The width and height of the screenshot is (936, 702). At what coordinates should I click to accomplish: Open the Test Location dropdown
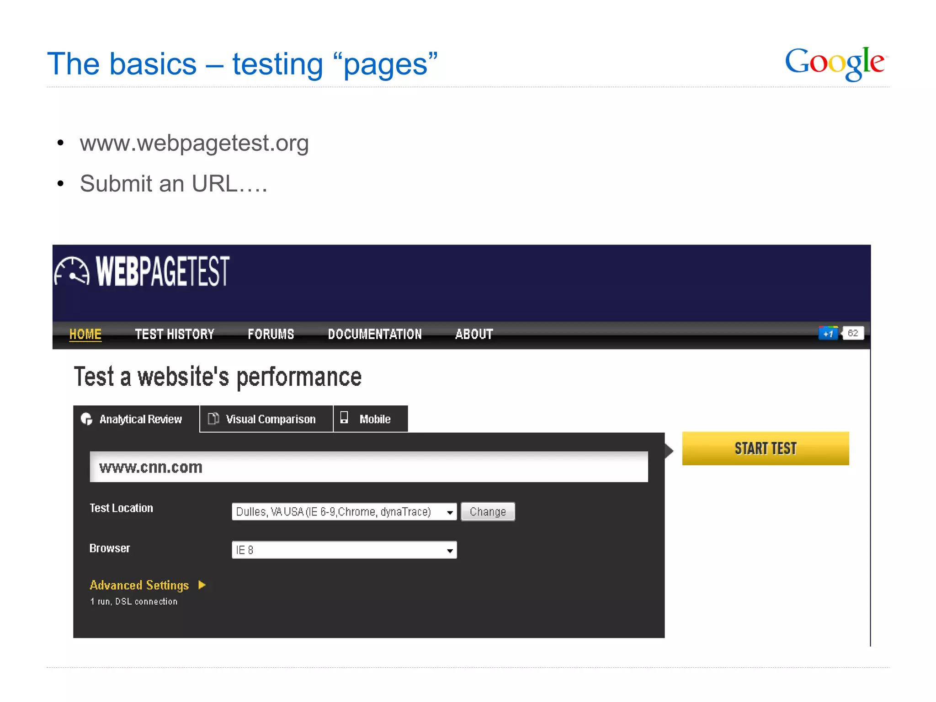tap(344, 511)
